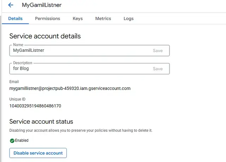Click the Service account details heading
The width and height of the screenshot is (226, 162).
coord(45,36)
